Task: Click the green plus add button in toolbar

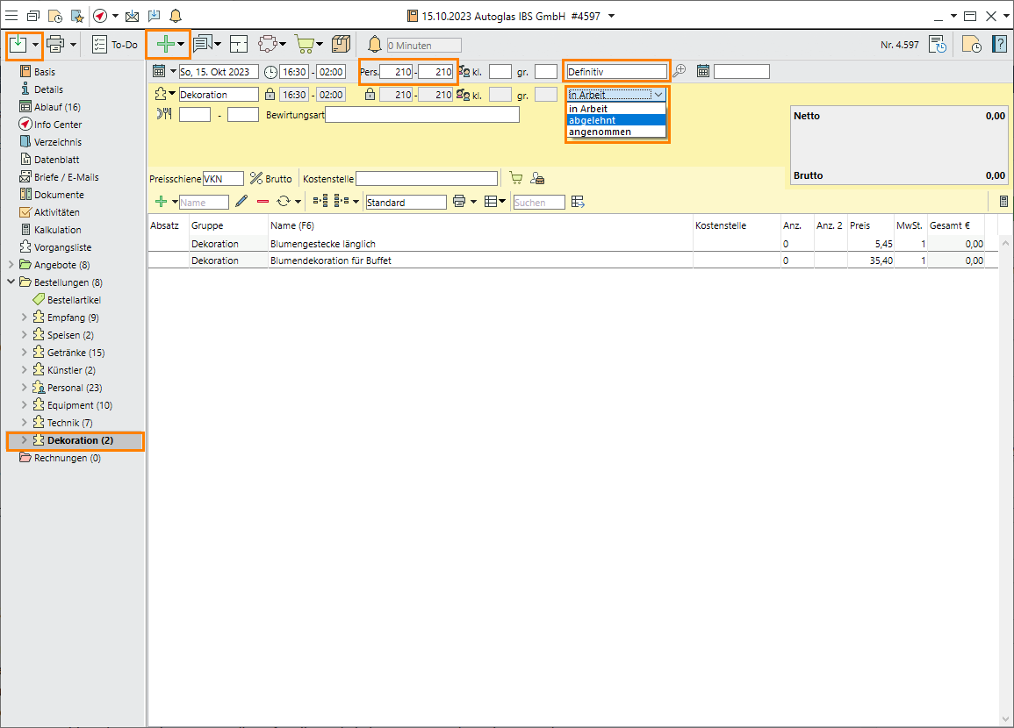Action: [x=164, y=44]
